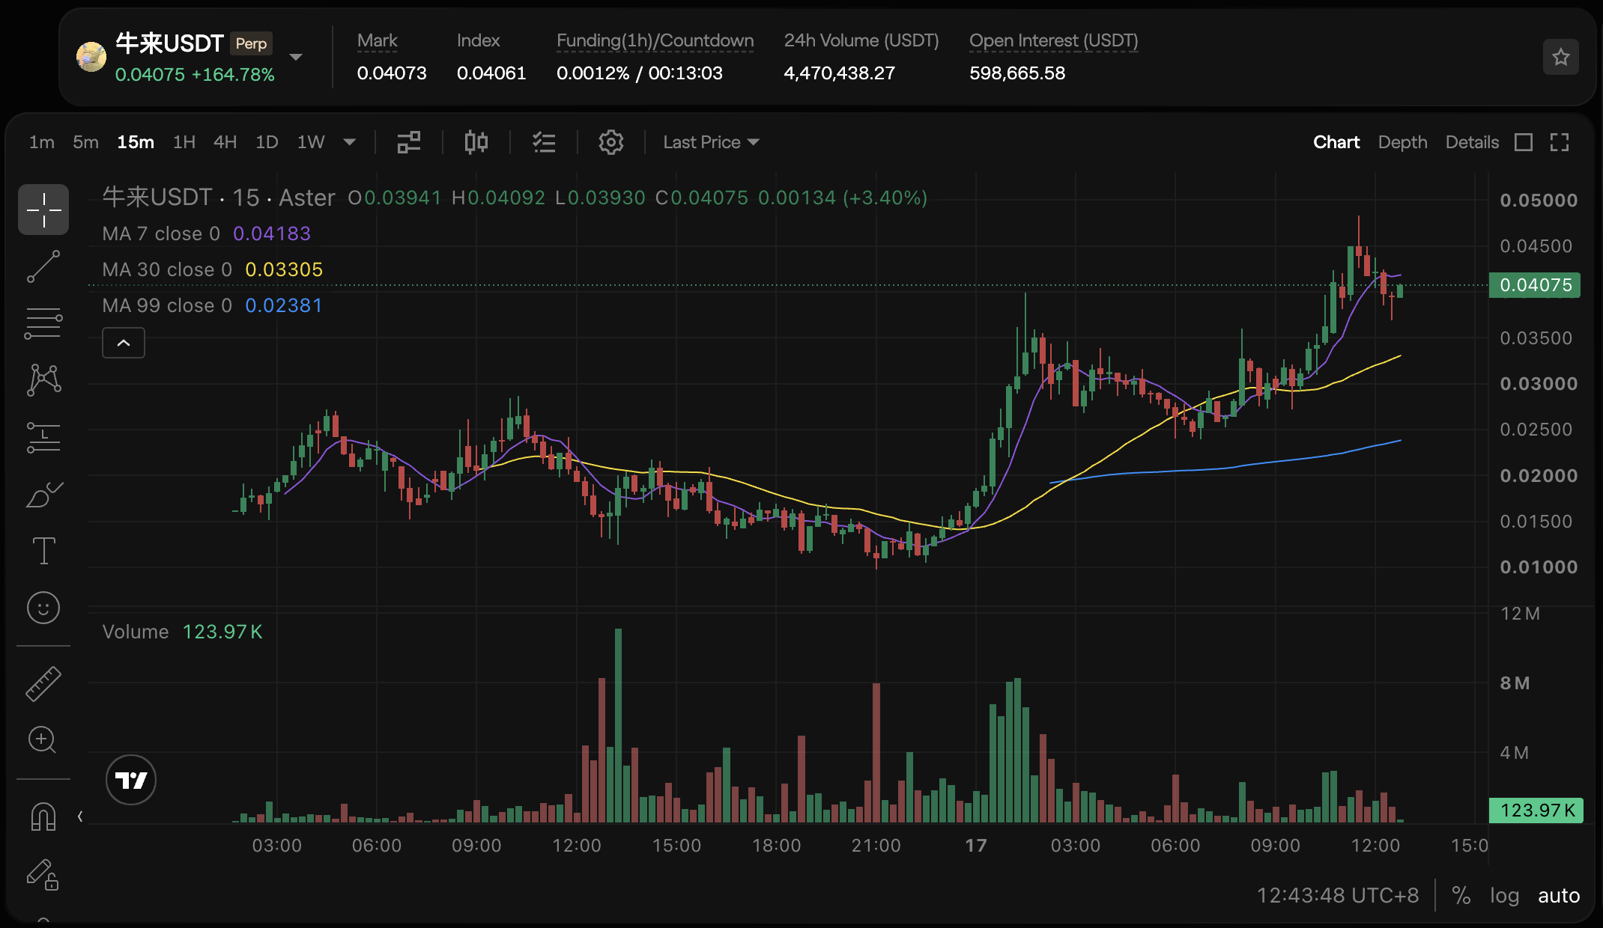The image size is (1603, 928).
Task: Toggle percent scale mode
Action: point(1461,895)
